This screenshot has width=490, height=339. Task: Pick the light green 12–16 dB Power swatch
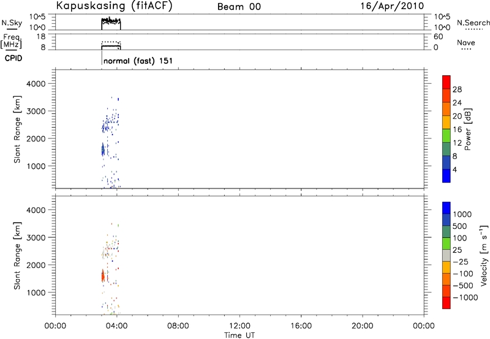coord(447,136)
